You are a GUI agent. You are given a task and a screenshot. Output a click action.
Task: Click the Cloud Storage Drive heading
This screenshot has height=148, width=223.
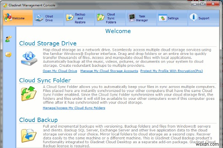pyautogui.click(x=48, y=43)
